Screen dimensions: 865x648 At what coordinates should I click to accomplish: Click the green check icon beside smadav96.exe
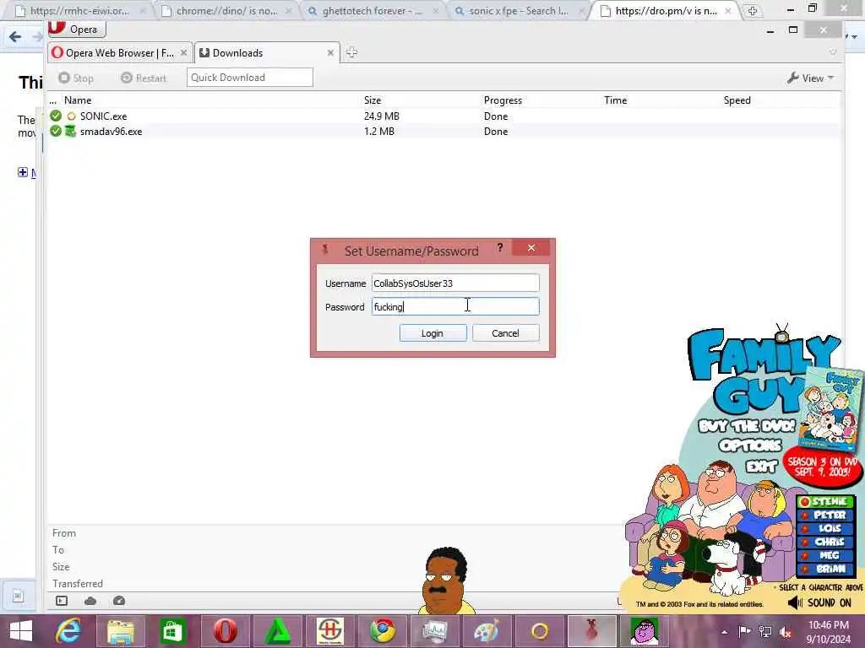coord(56,131)
